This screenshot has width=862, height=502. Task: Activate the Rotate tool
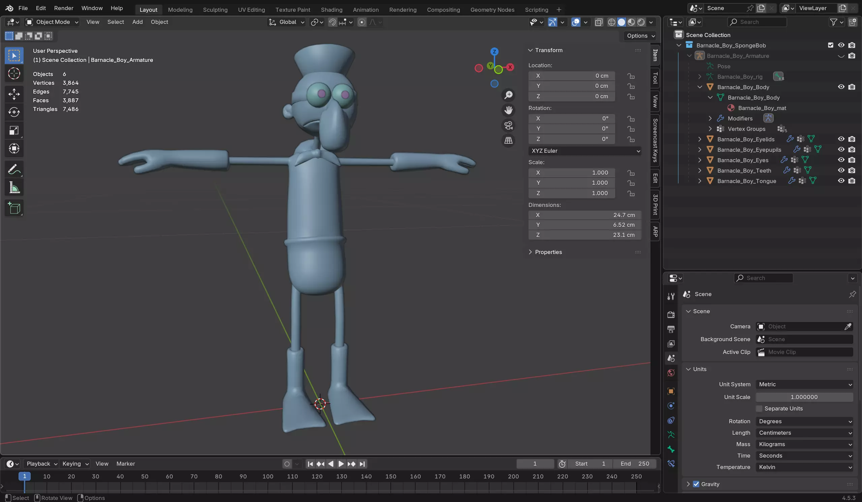pos(14,112)
